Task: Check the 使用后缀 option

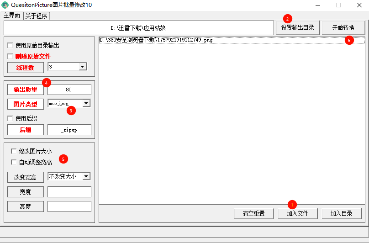Action: 10,118
